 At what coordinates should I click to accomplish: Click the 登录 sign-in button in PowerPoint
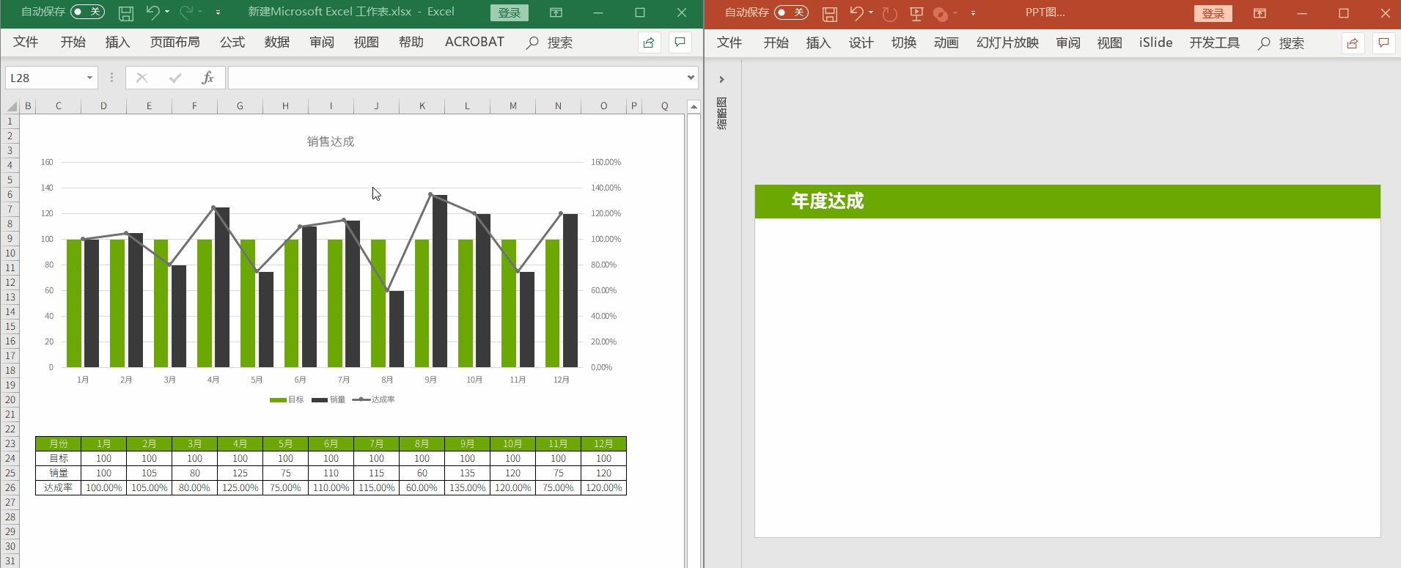1213,13
